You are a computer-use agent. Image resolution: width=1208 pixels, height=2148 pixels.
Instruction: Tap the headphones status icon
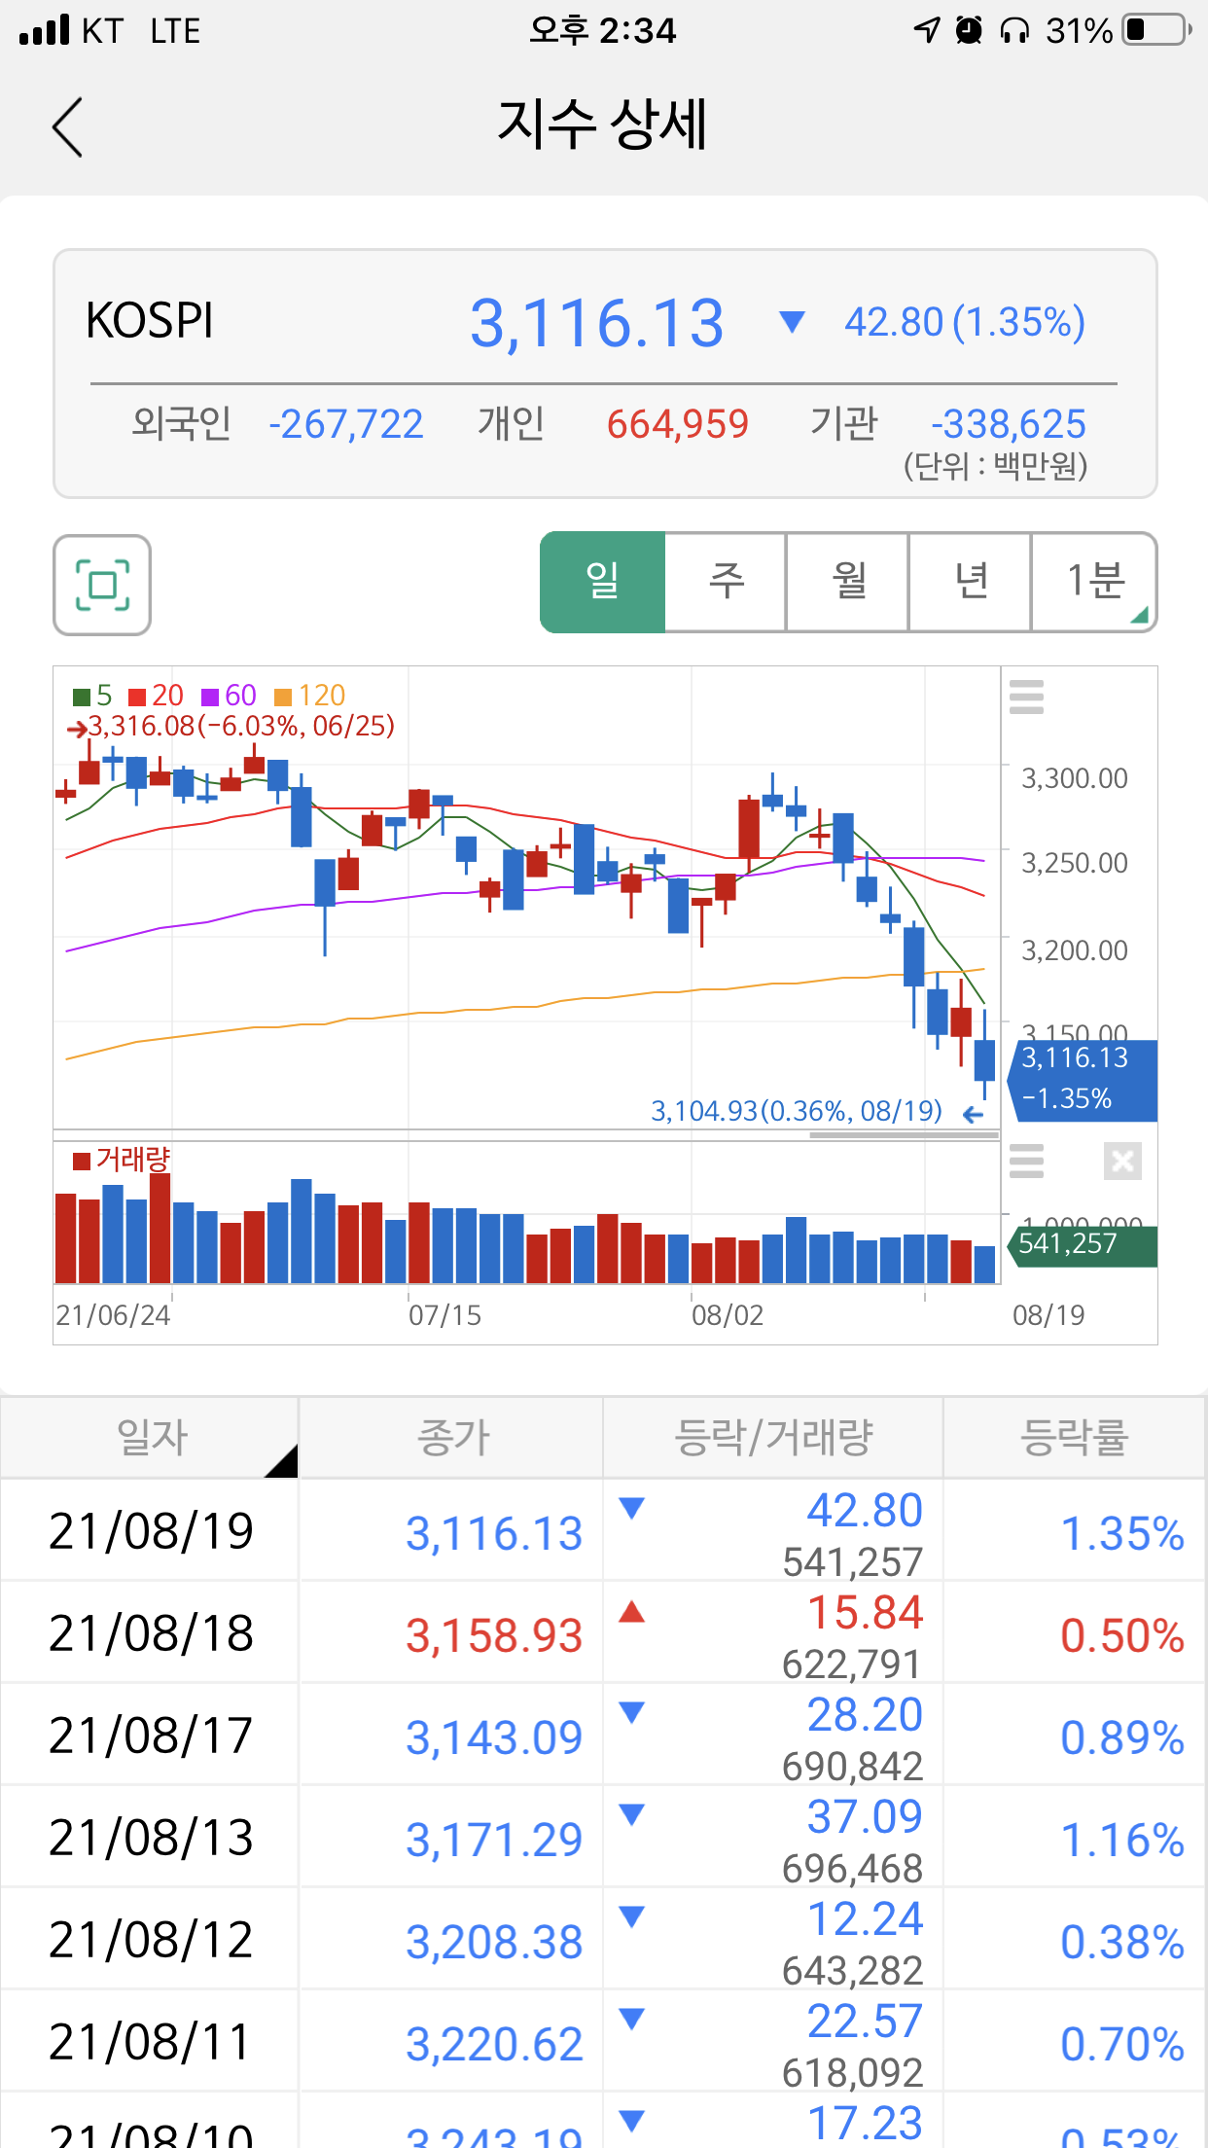1014,30
